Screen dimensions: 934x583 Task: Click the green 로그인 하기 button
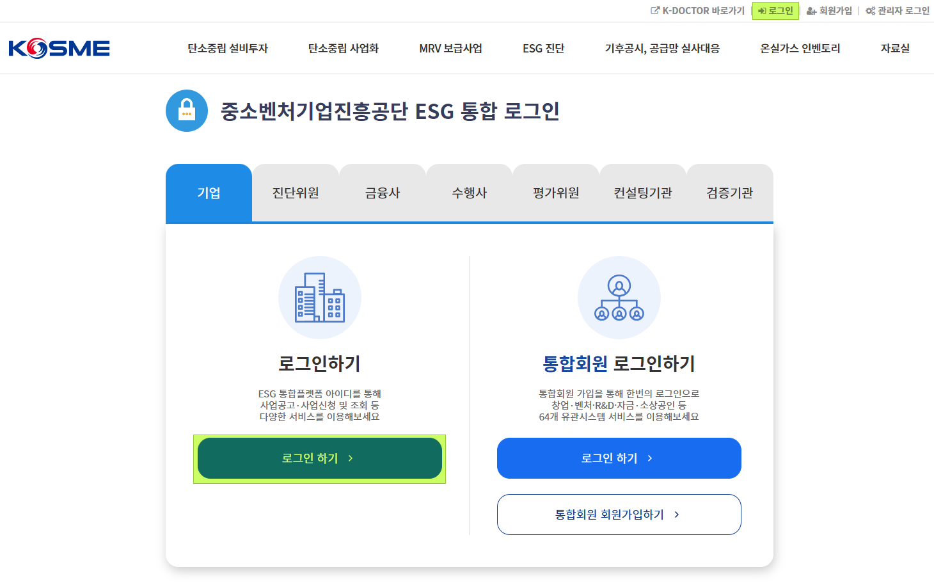(x=320, y=458)
